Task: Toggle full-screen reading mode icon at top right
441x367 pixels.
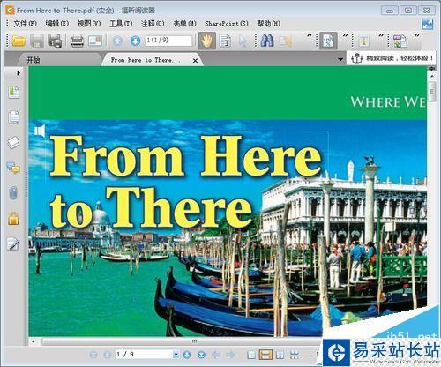Action: click(x=428, y=24)
